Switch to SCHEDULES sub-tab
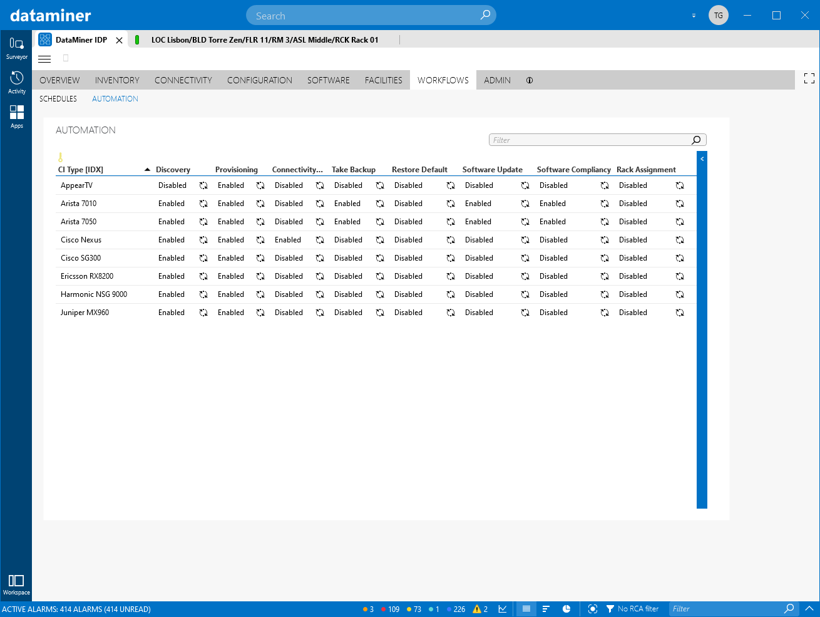The height and width of the screenshot is (617, 820). [x=58, y=99]
